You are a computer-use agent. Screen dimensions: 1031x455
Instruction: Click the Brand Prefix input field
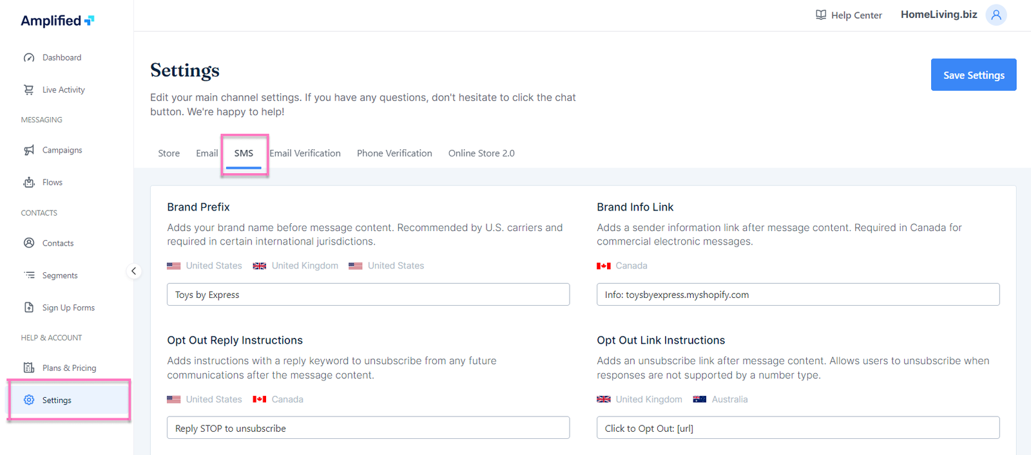pos(368,295)
